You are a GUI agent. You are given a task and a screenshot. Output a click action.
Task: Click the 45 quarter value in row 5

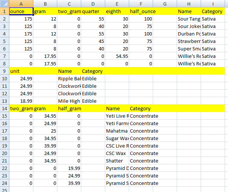point(93,41)
